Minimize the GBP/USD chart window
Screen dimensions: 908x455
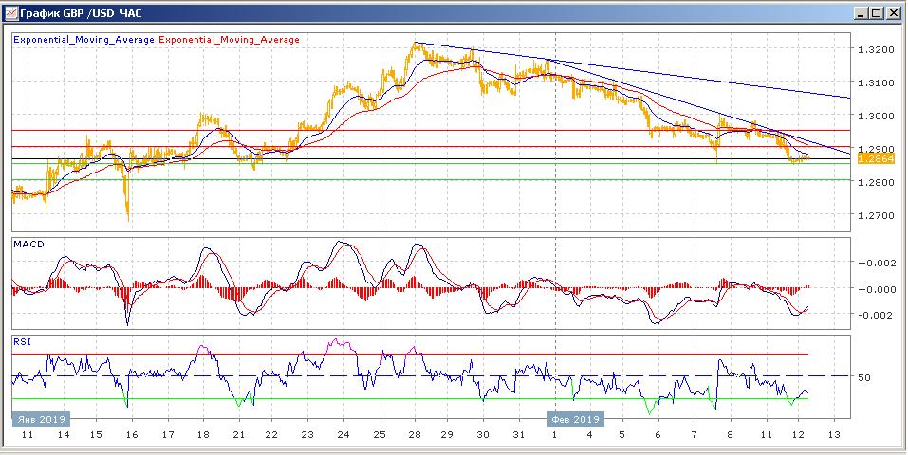(x=861, y=13)
